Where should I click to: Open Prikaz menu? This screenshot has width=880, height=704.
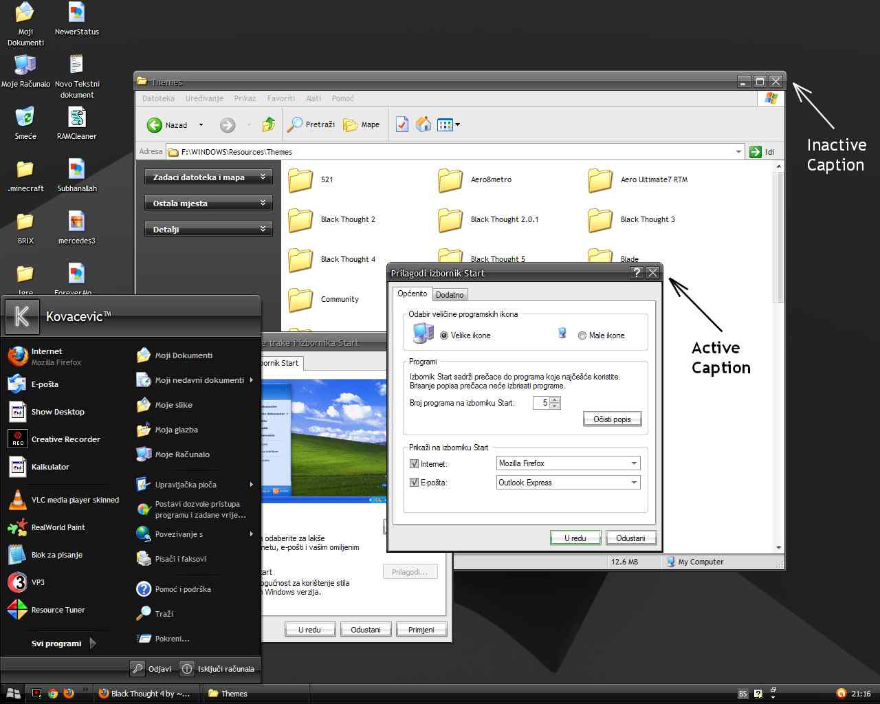click(x=245, y=98)
